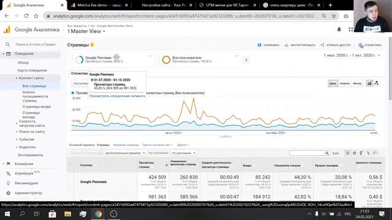Open Microsoft Store from taskbar
Image resolution: width=392 pixels, height=220 pixels.
tap(52, 214)
